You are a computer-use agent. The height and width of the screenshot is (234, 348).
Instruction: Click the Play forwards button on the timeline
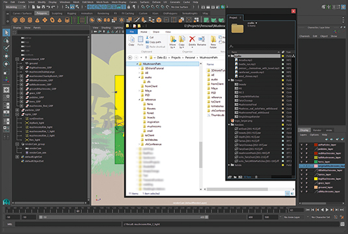[x=327, y=209]
